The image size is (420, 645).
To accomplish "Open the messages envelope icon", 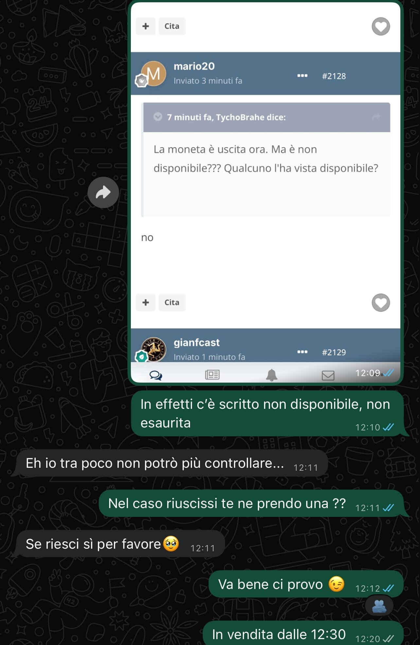I will (x=328, y=375).
